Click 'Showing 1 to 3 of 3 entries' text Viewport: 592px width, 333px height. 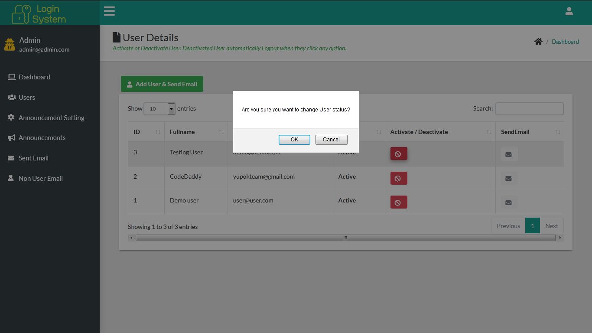pyautogui.click(x=163, y=227)
